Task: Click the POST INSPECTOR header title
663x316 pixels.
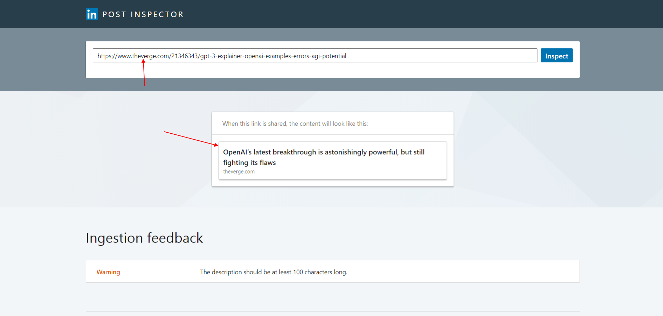Action: coord(143,14)
